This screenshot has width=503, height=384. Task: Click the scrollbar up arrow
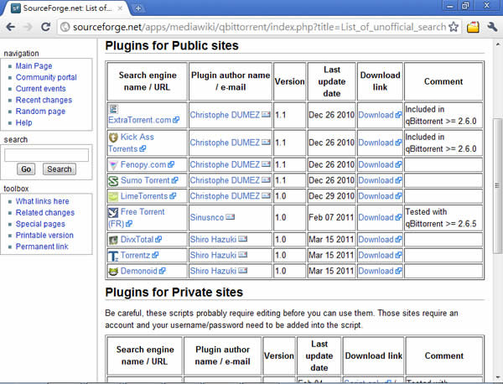(x=497, y=44)
